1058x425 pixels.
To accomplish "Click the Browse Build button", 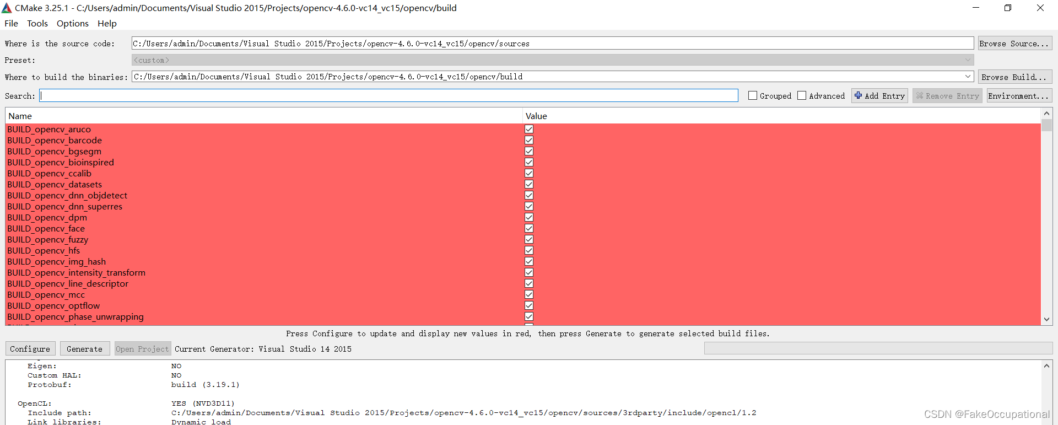I will coord(1014,77).
